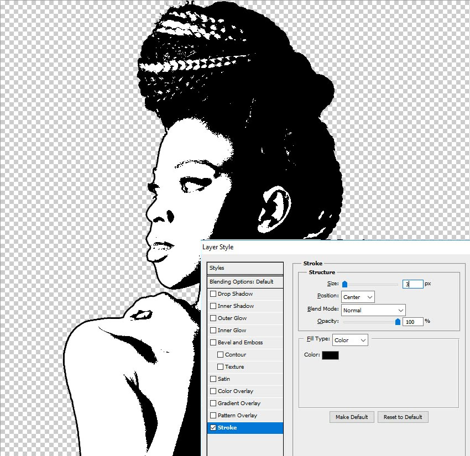470x456 pixels.
Task: Open the Position dropdown set to Center
Action: click(358, 297)
